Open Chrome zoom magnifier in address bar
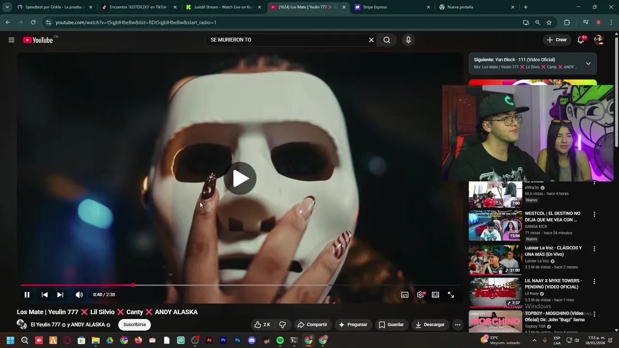The height and width of the screenshot is (348, 619). (x=537, y=22)
